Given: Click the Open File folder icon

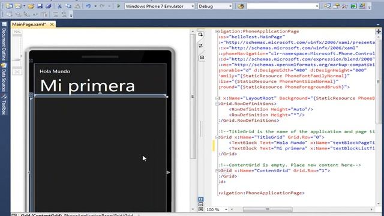Looking at the screenshot, I should (31, 6).
